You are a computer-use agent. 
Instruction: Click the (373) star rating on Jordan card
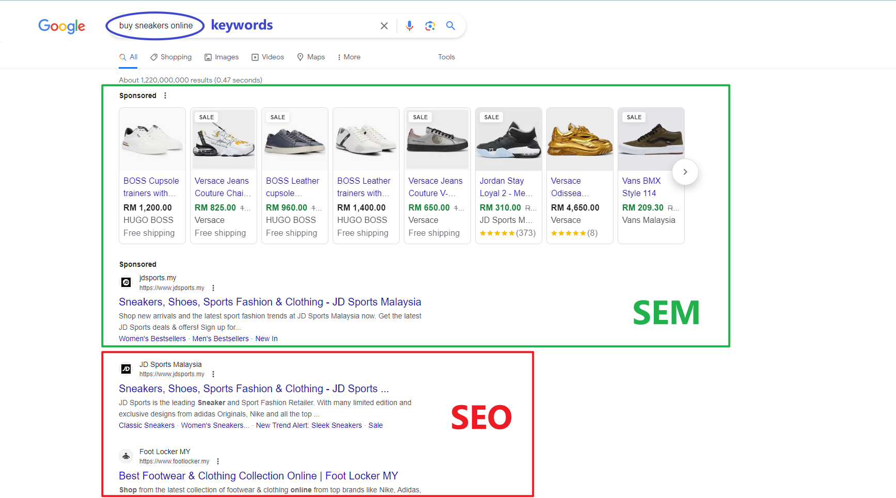(508, 233)
